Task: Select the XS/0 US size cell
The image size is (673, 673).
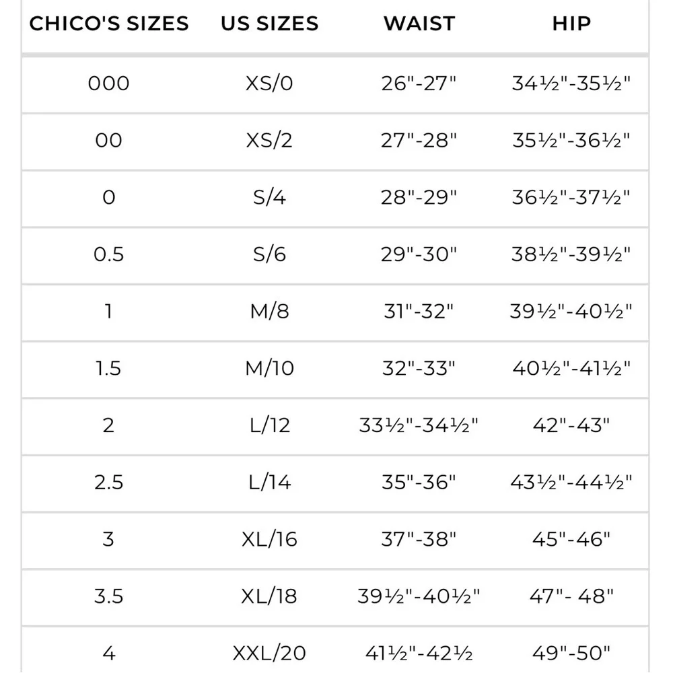Action: point(269,83)
